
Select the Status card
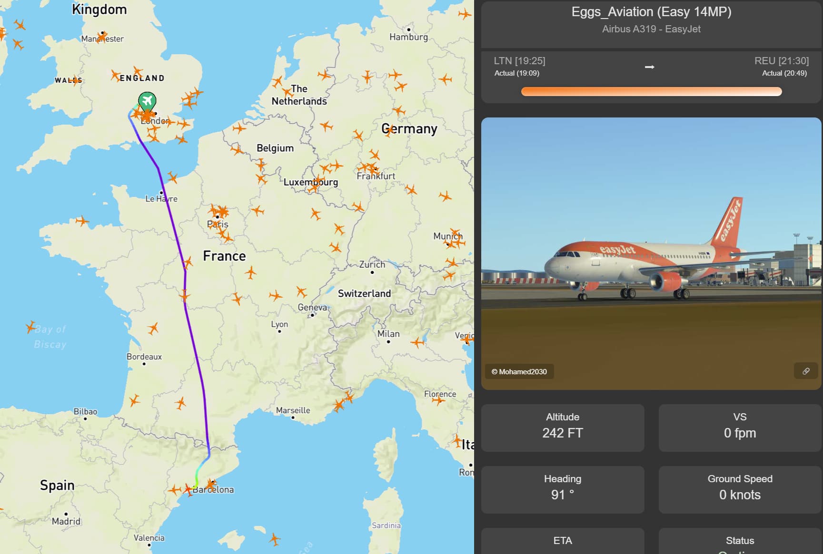[x=740, y=541]
